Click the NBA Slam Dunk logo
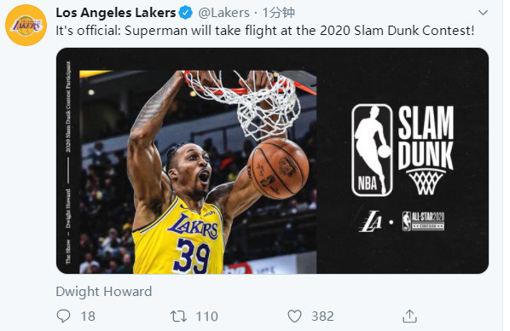Screen dimensions: 510x331 tap(403, 150)
